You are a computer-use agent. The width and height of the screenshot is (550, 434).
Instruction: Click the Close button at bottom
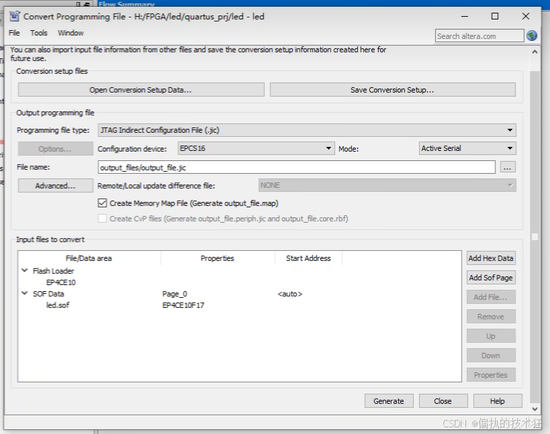443,401
